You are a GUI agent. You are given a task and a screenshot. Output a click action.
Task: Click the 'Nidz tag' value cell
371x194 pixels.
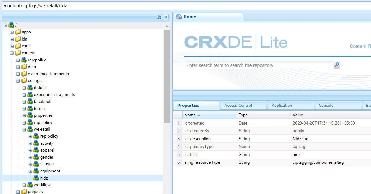point(300,139)
